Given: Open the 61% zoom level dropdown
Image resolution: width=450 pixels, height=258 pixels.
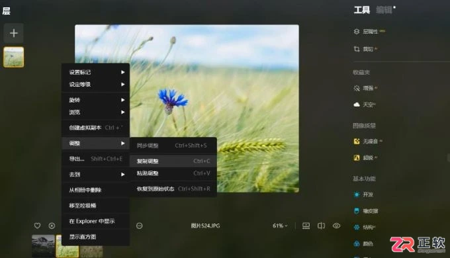Looking at the screenshot, I should click(280, 226).
